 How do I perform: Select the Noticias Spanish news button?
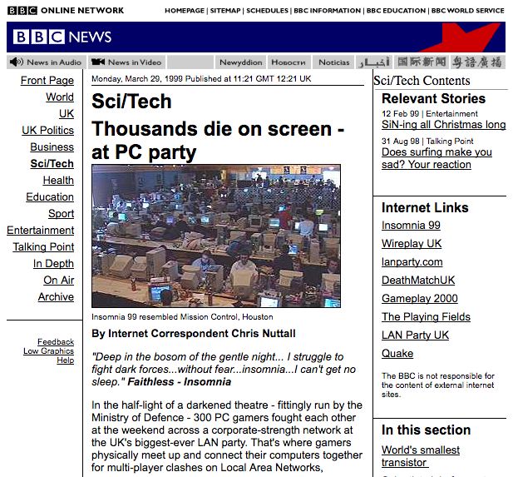tap(334, 62)
